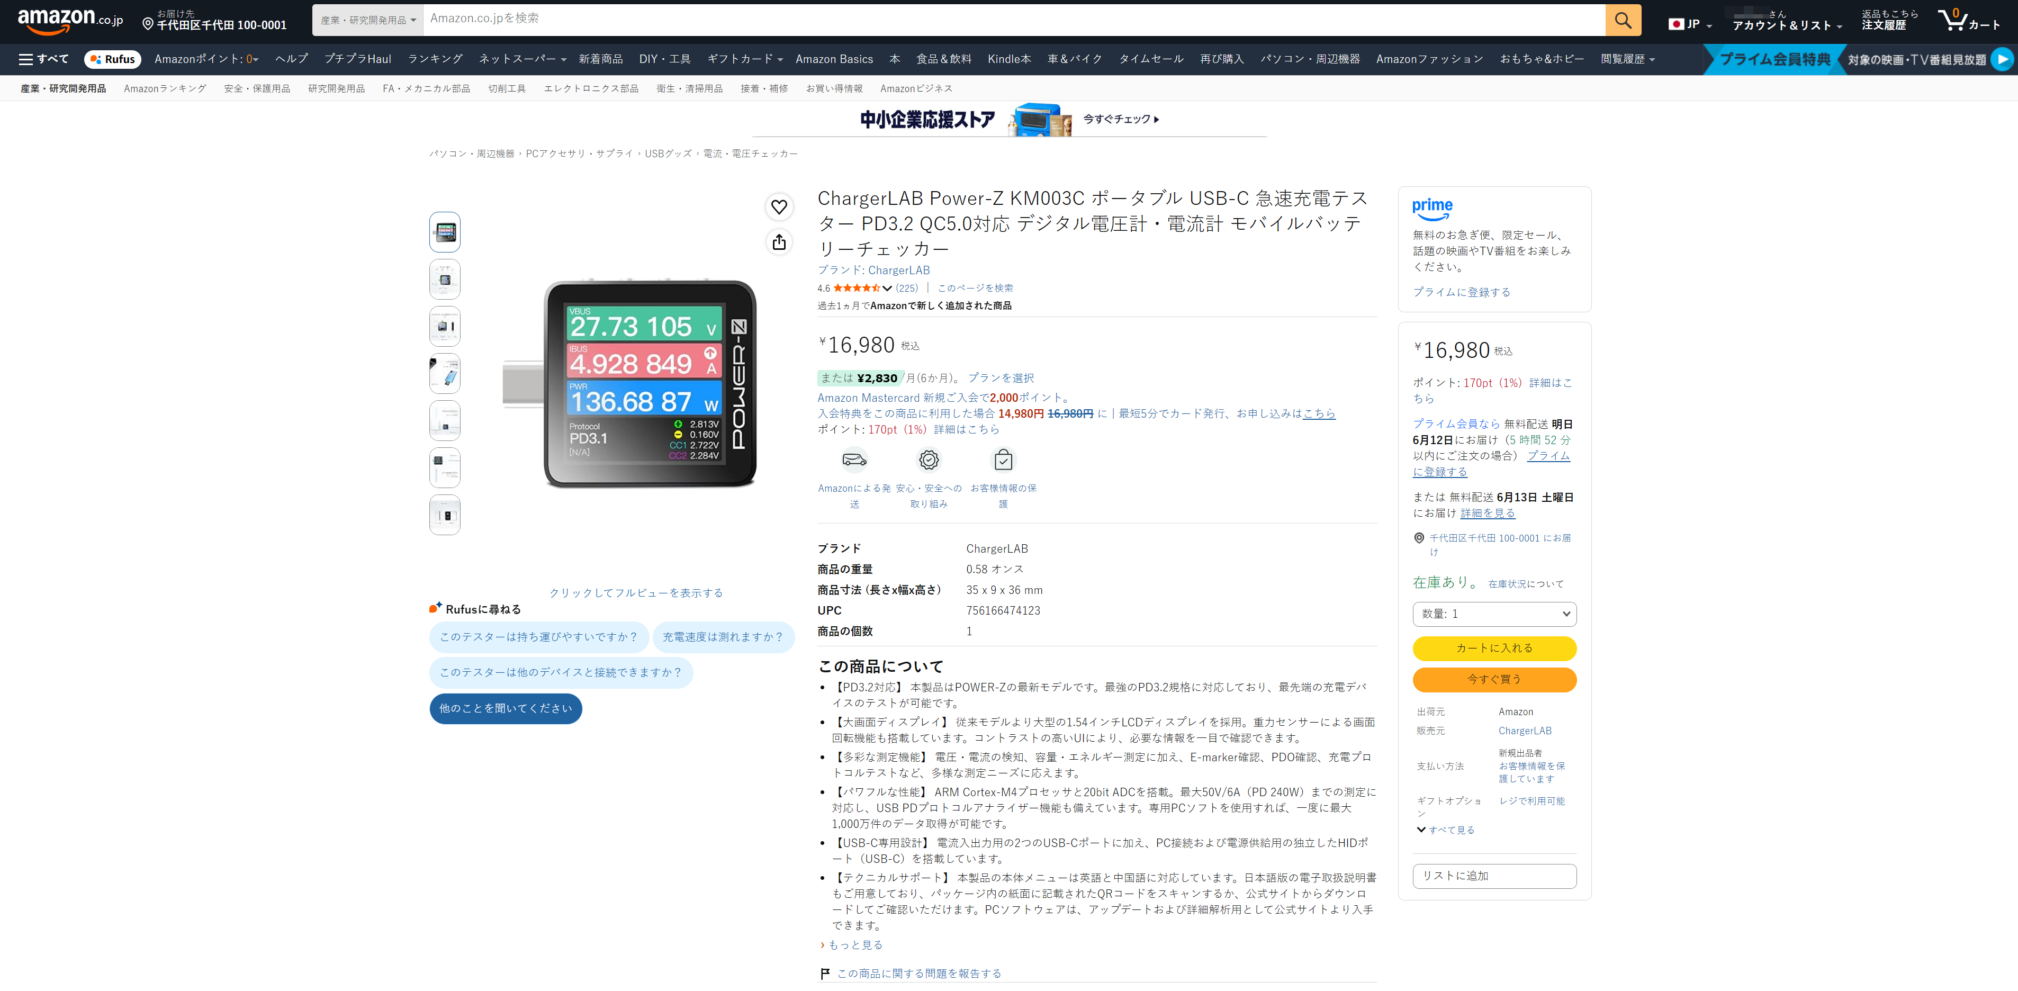Click the このページを検索 link
The image size is (2018, 991).
pyautogui.click(x=975, y=289)
